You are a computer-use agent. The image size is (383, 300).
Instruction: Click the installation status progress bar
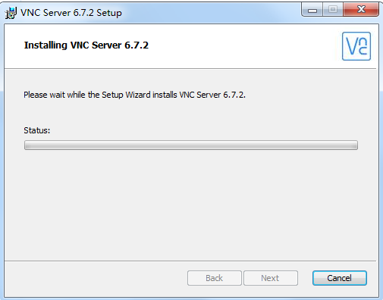pos(191,145)
